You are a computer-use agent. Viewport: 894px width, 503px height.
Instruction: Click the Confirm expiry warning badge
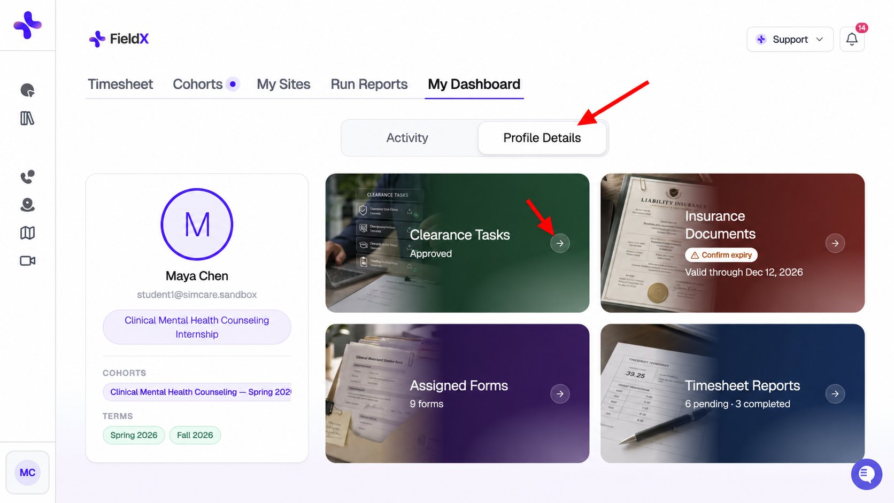click(x=721, y=255)
